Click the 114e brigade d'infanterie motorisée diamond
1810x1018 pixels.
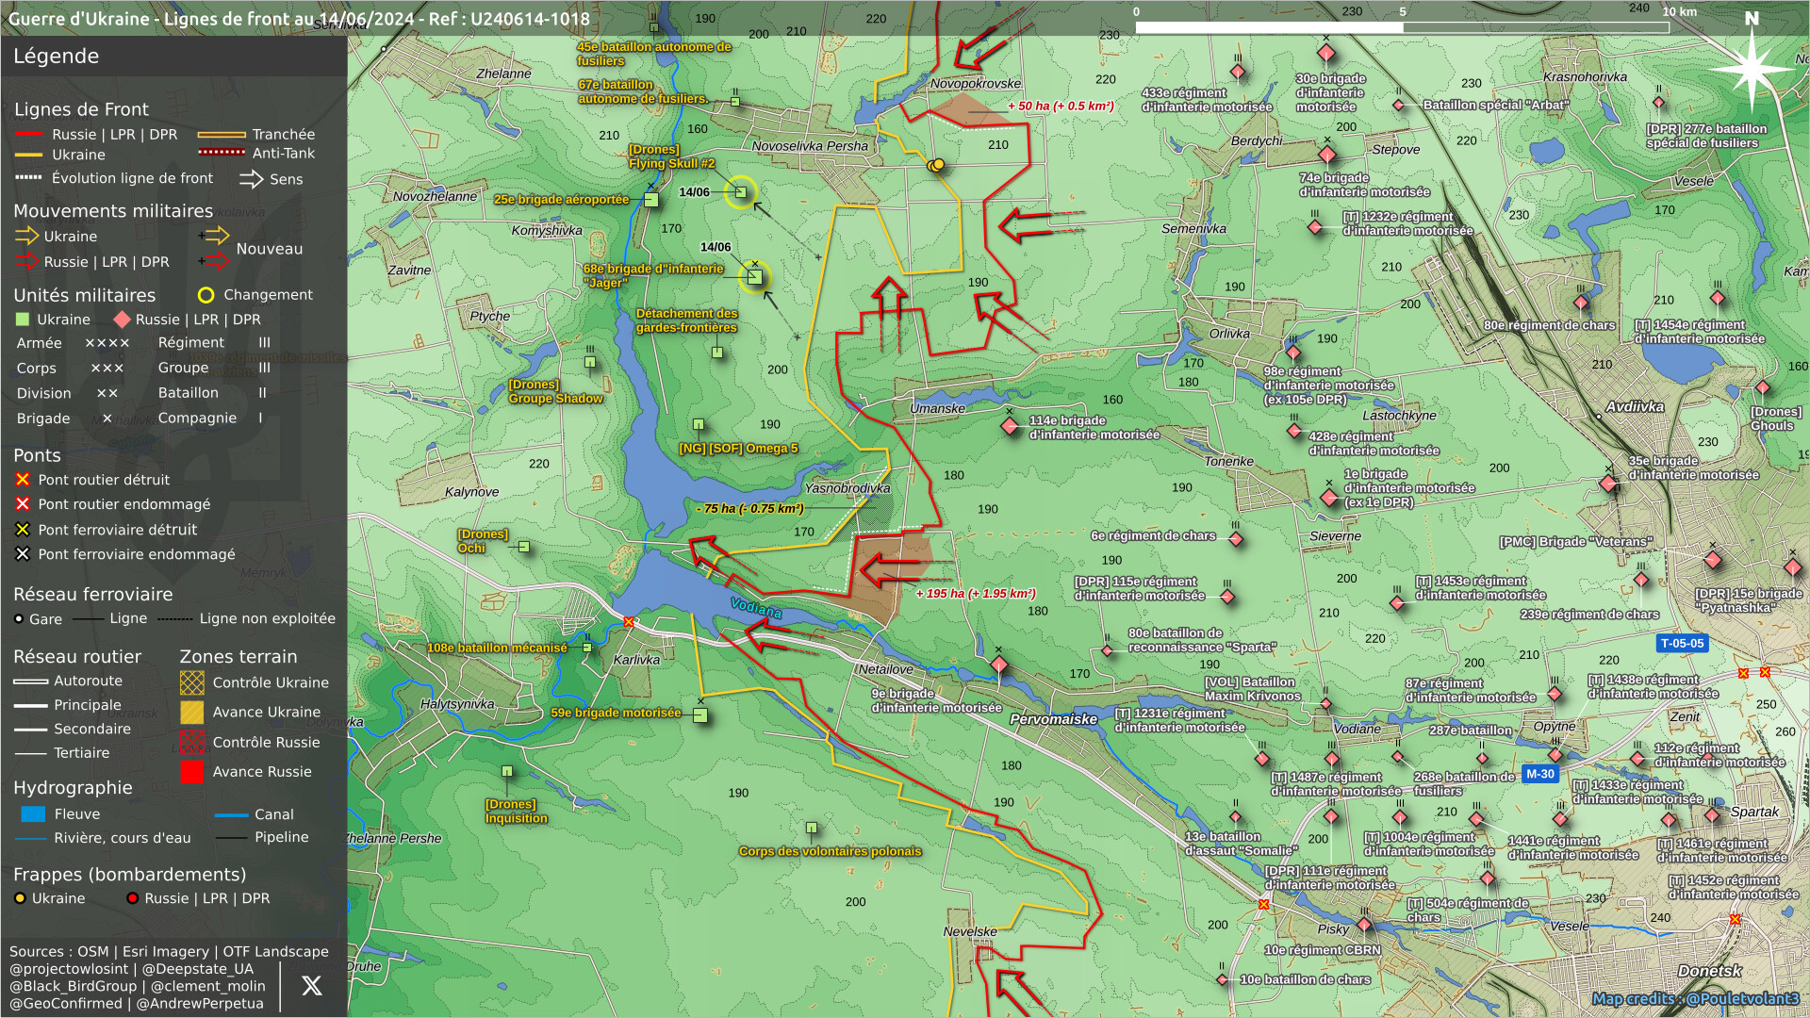click(x=1010, y=426)
